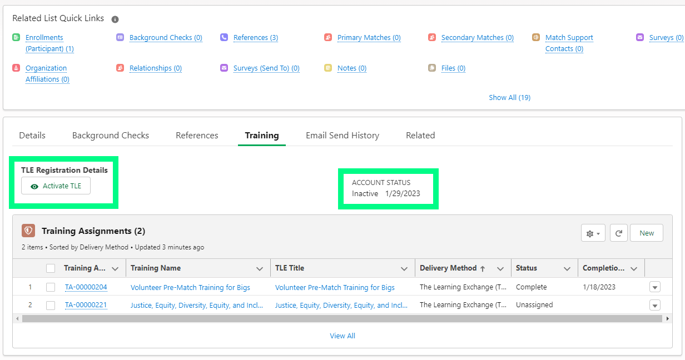Viewport: 685px width, 360px height.
Task: Click the Files quick link icon
Action: coord(432,68)
